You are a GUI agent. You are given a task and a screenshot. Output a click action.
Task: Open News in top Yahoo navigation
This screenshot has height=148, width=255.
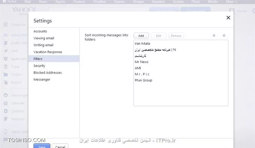coord(43,1)
